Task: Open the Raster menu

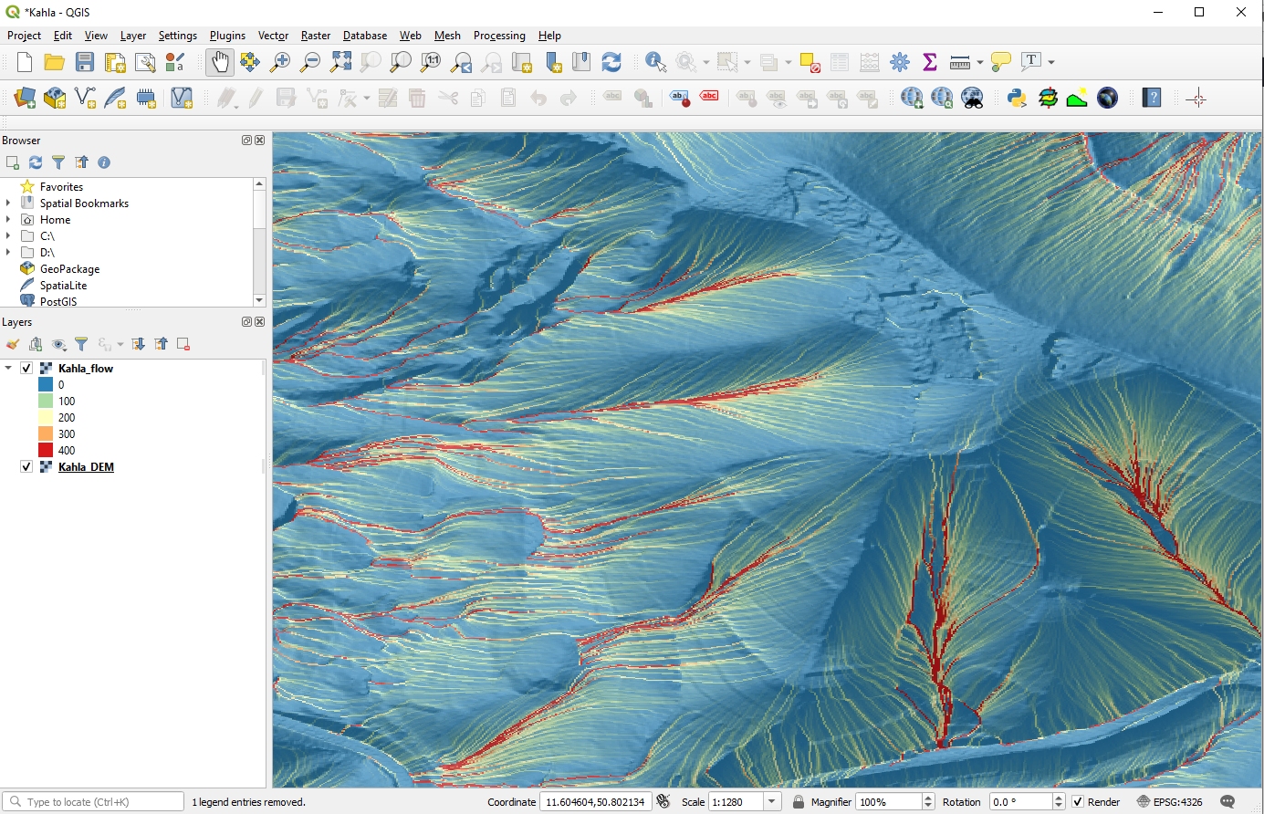Action: [x=315, y=36]
